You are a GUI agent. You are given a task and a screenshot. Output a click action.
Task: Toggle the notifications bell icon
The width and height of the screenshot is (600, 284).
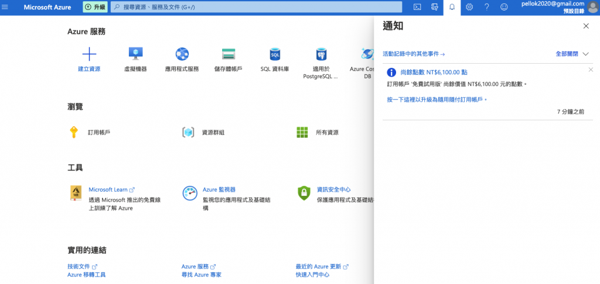coord(452,7)
